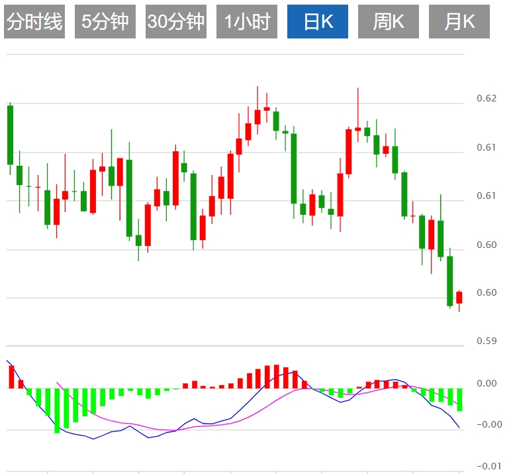Click the leftmost tall green candlestick
513x474 pixels.
click(x=10, y=135)
